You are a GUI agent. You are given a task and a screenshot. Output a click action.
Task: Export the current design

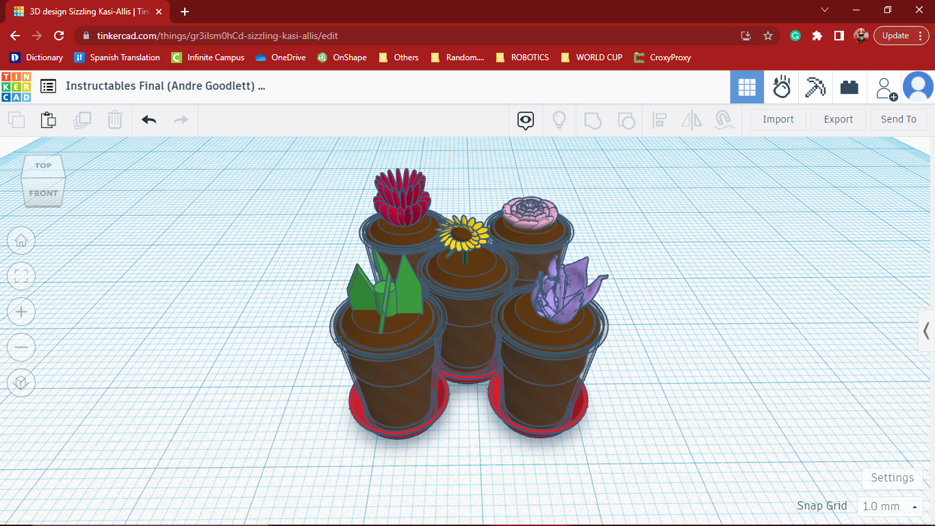click(x=838, y=119)
